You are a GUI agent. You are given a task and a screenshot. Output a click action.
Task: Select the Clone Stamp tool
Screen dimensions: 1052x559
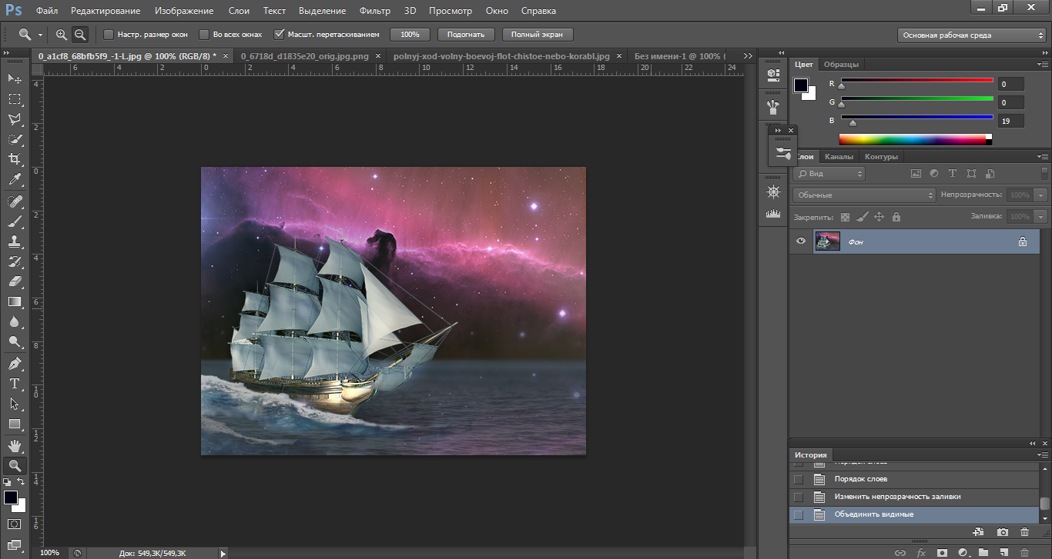click(x=15, y=241)
